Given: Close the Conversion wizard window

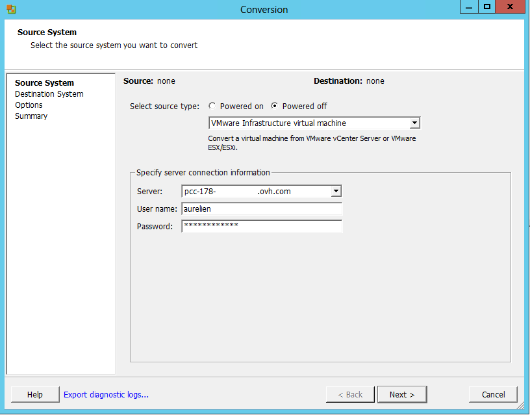Looking at the screenshot, I should [511, 7].
